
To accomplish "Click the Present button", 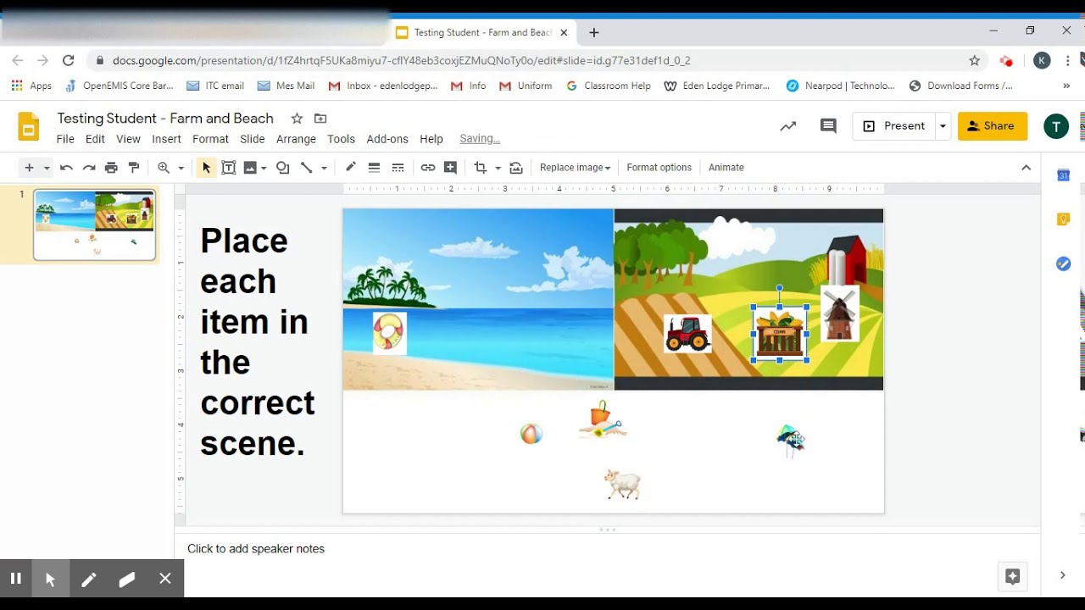I will click(x=894, y=126).
